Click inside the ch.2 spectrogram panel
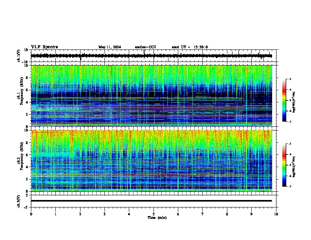 pyautogui.click(x=151, y=161)
